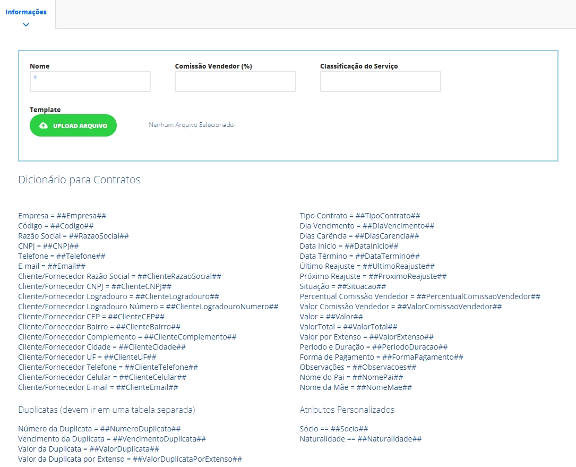Expand the chevron under Informações
Screen dimensions: 576x467
click(x=26, y=24)
